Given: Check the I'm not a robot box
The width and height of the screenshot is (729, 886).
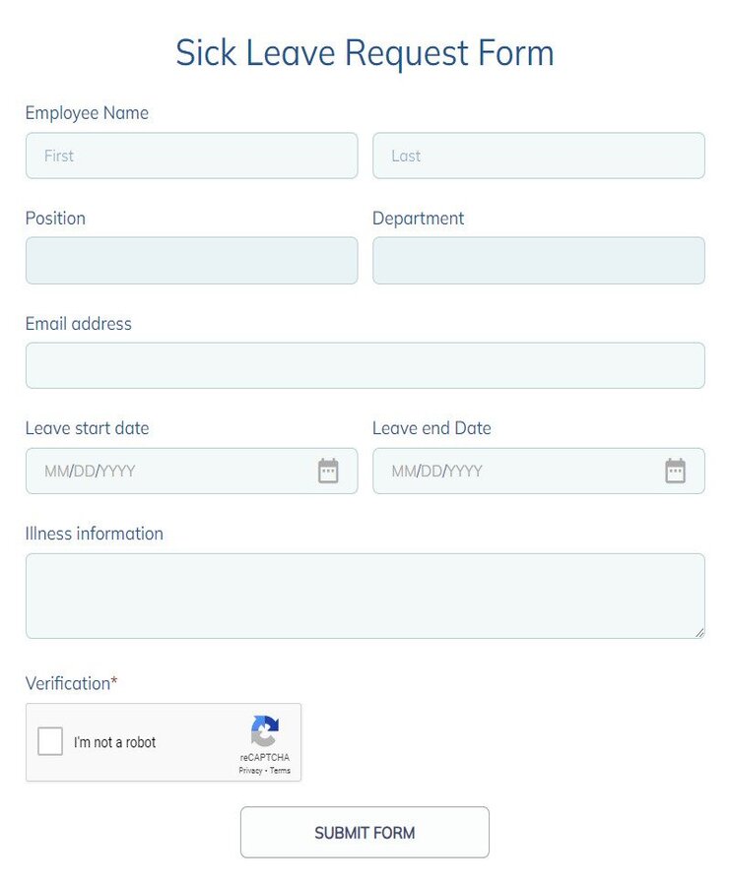Looking at the screenshot, I should 49,741.
